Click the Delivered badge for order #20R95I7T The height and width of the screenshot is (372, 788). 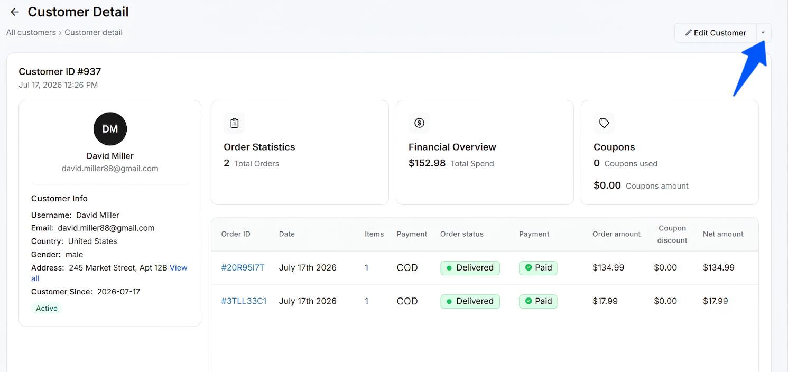470,268
